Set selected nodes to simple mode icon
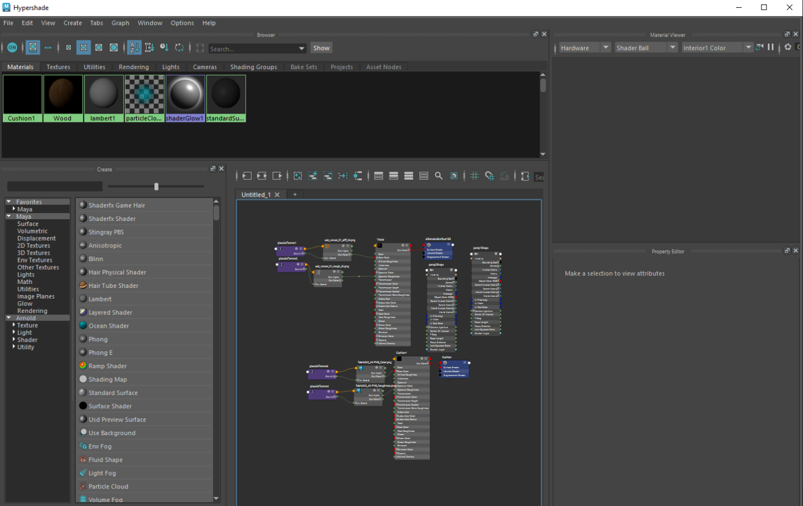This screenshot has width=803, height=506. [379, 176]
